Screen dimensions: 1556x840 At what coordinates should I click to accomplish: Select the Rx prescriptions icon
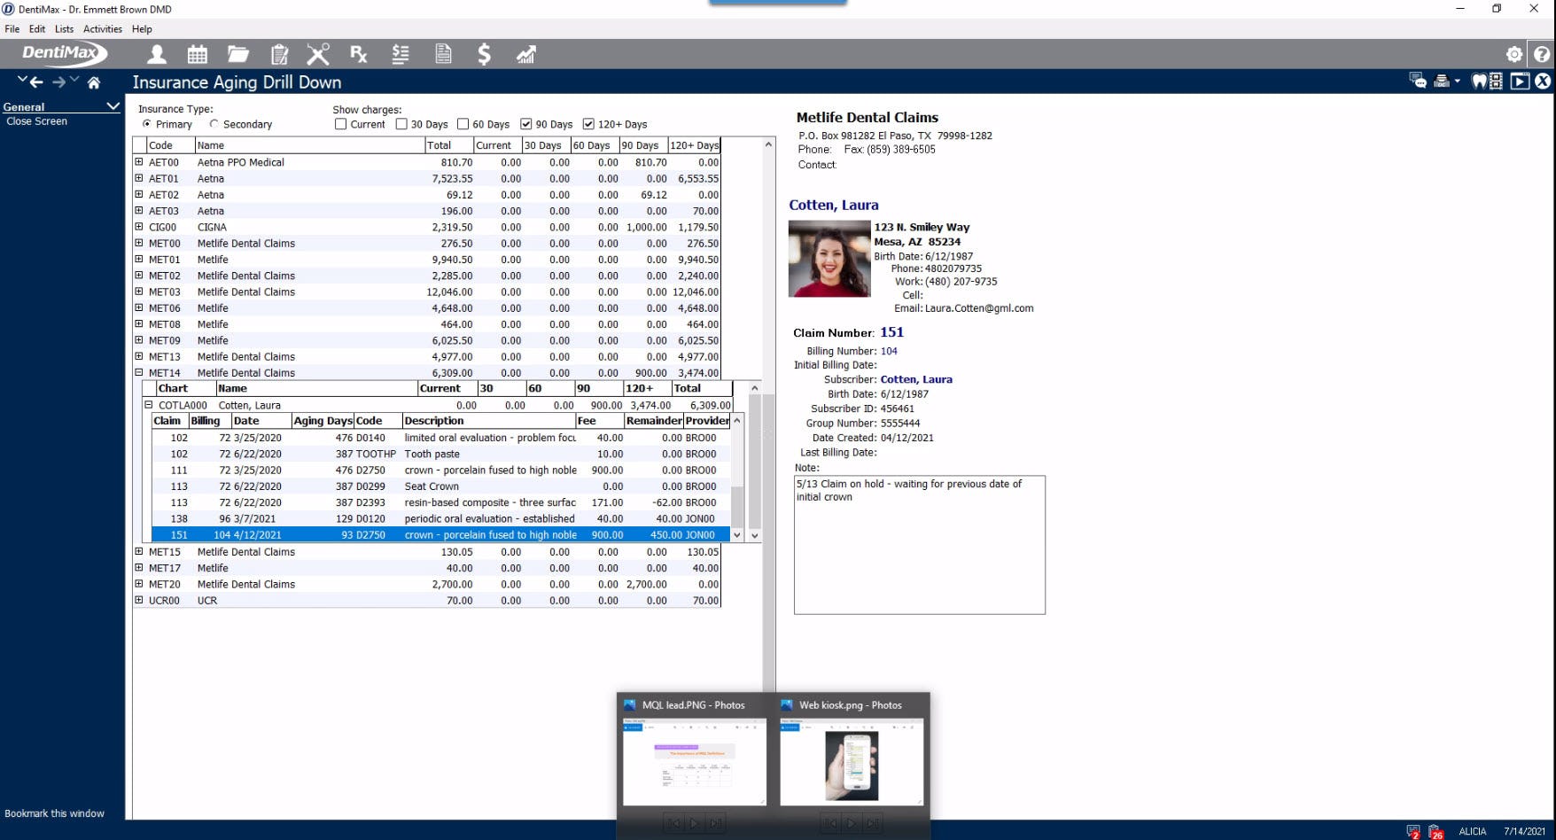point(358,54)
